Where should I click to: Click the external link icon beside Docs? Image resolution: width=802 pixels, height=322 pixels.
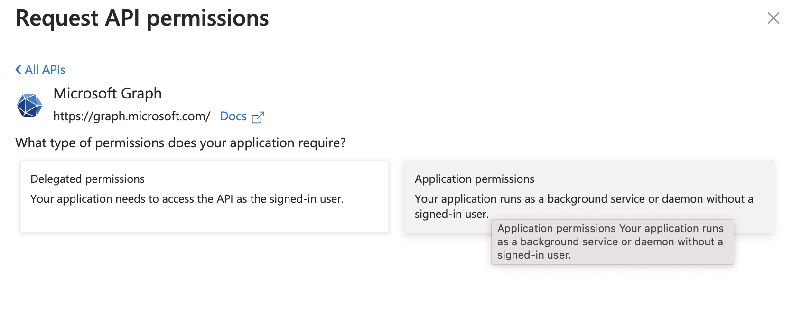[x=258, y=117]
